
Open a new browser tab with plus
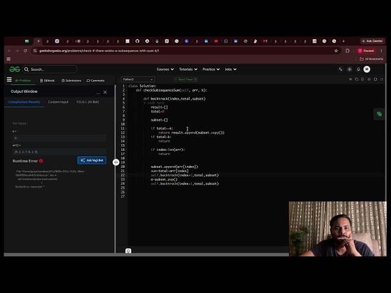tap(343, 41)
